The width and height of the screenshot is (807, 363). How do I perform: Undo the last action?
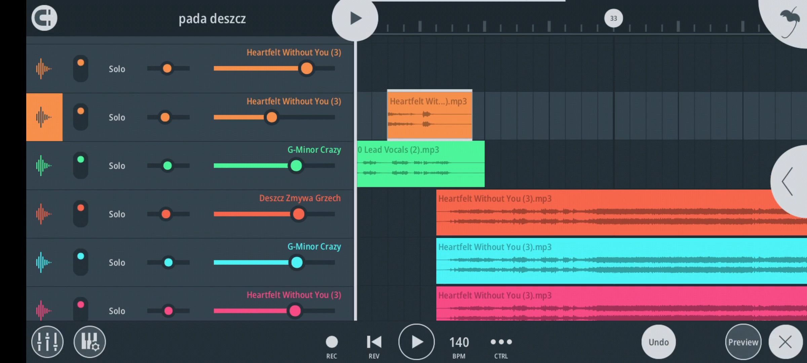click(x=659, y=342)
